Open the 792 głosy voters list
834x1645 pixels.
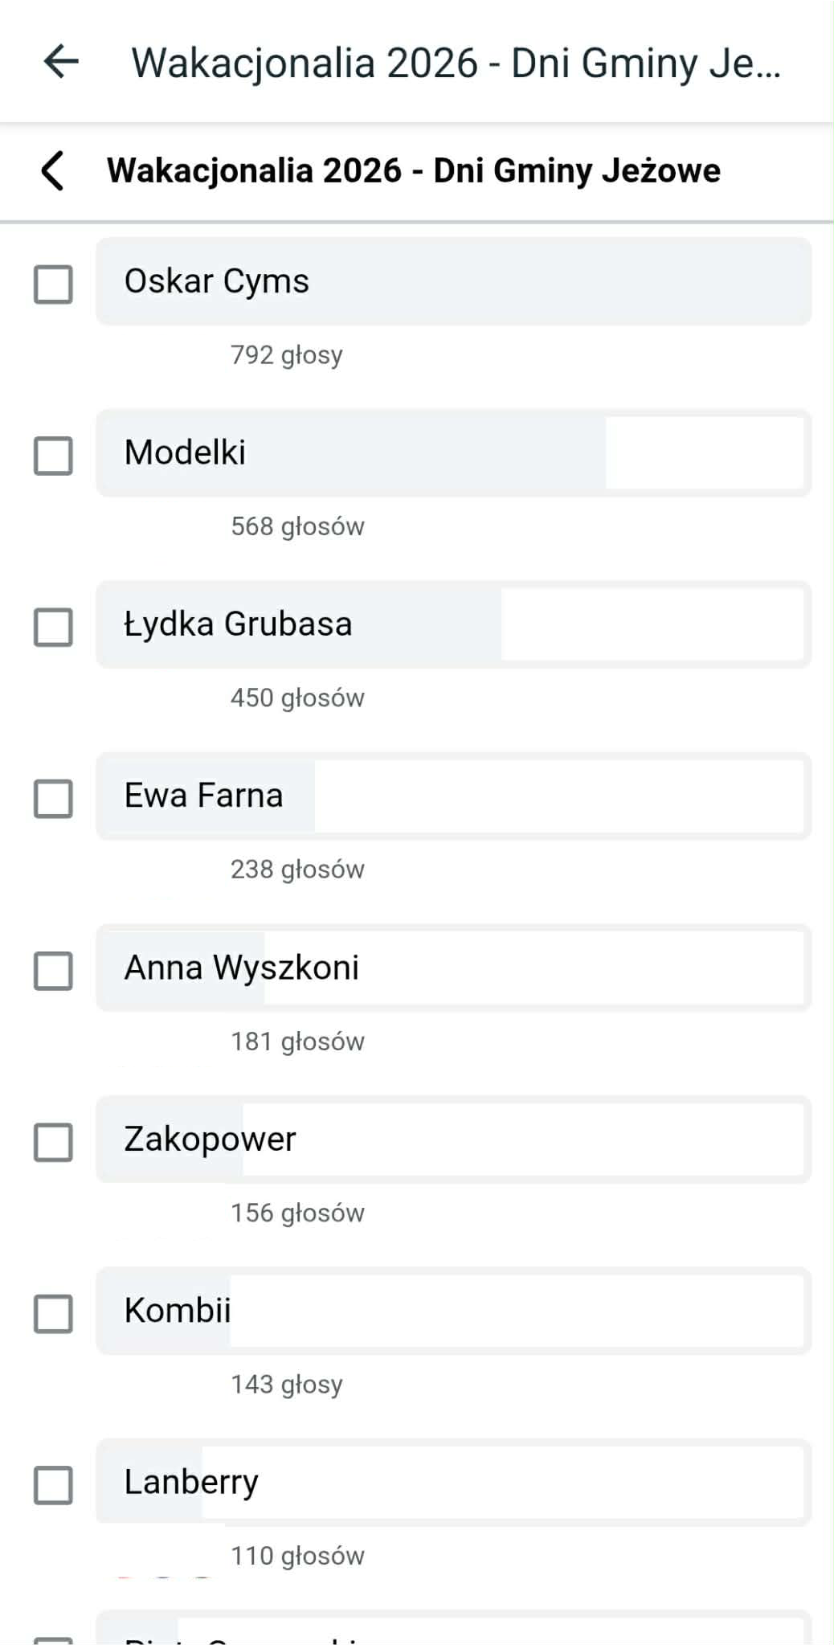tap(286, 354)
